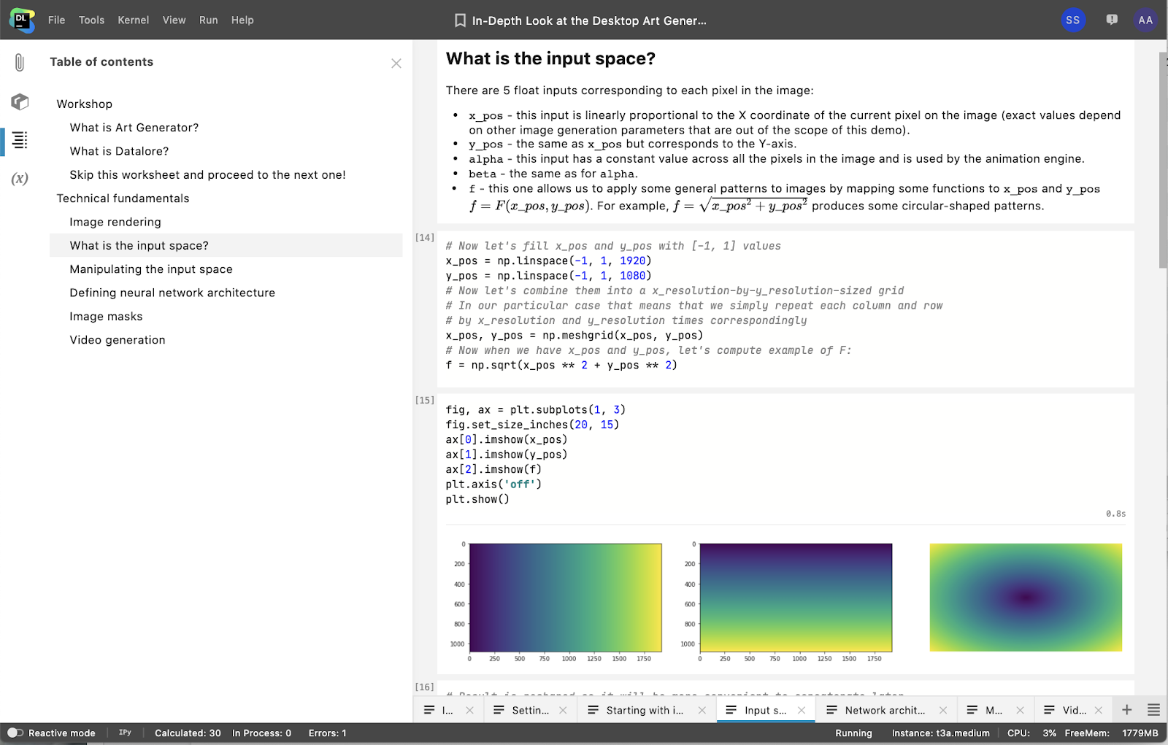Close the Table of contents panel

point(396,63)
